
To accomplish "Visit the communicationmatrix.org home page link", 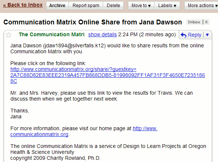I will click(x=84, y=131).
